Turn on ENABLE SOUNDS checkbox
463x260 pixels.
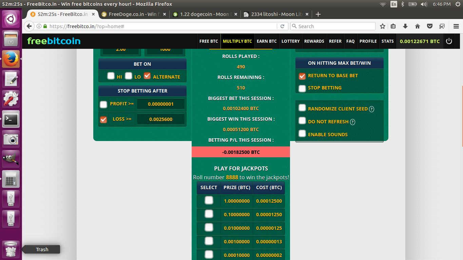(302, 133)
